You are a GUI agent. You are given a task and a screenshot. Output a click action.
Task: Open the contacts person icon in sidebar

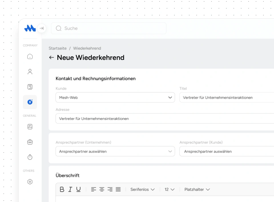30,72
